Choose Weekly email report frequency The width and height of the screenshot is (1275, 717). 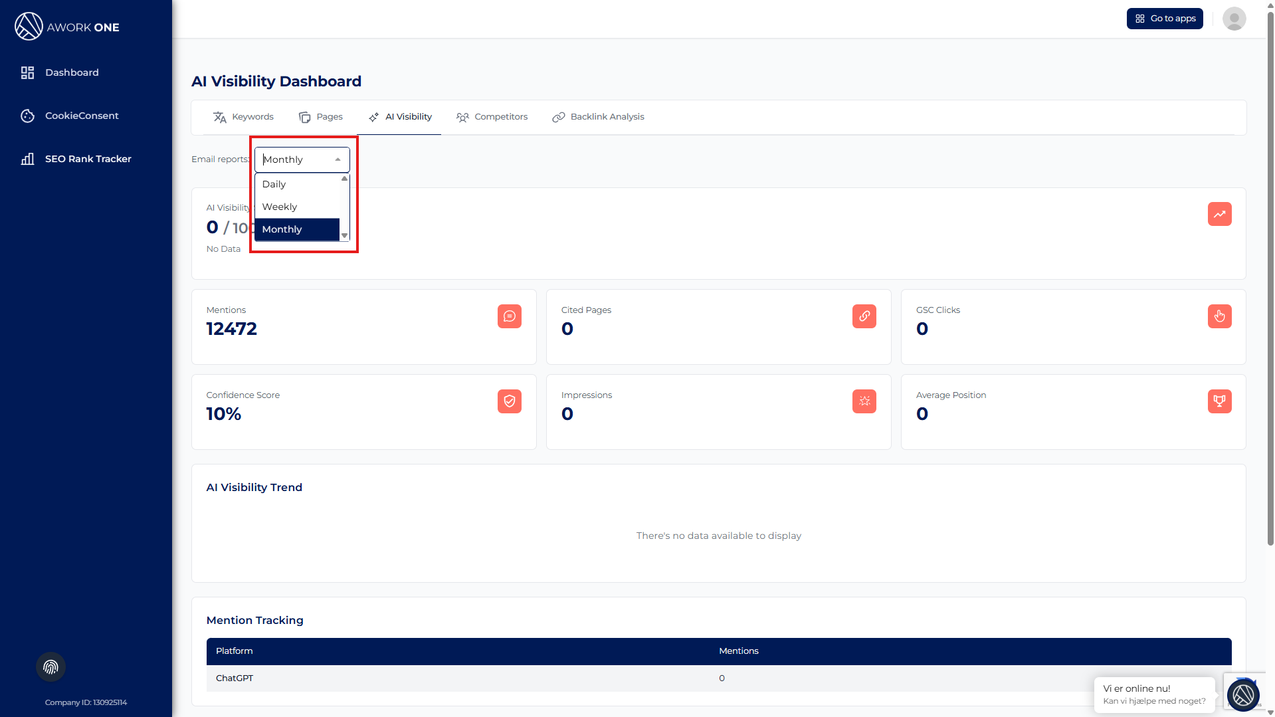click(x=279, y=207)
